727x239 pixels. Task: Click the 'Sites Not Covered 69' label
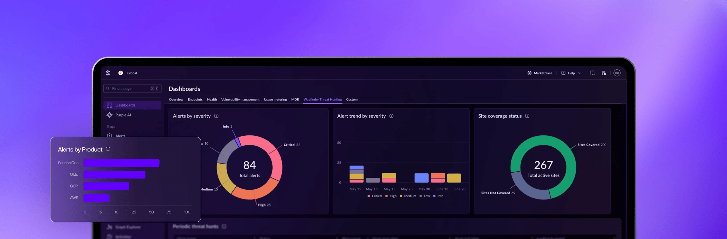point(498,193)
